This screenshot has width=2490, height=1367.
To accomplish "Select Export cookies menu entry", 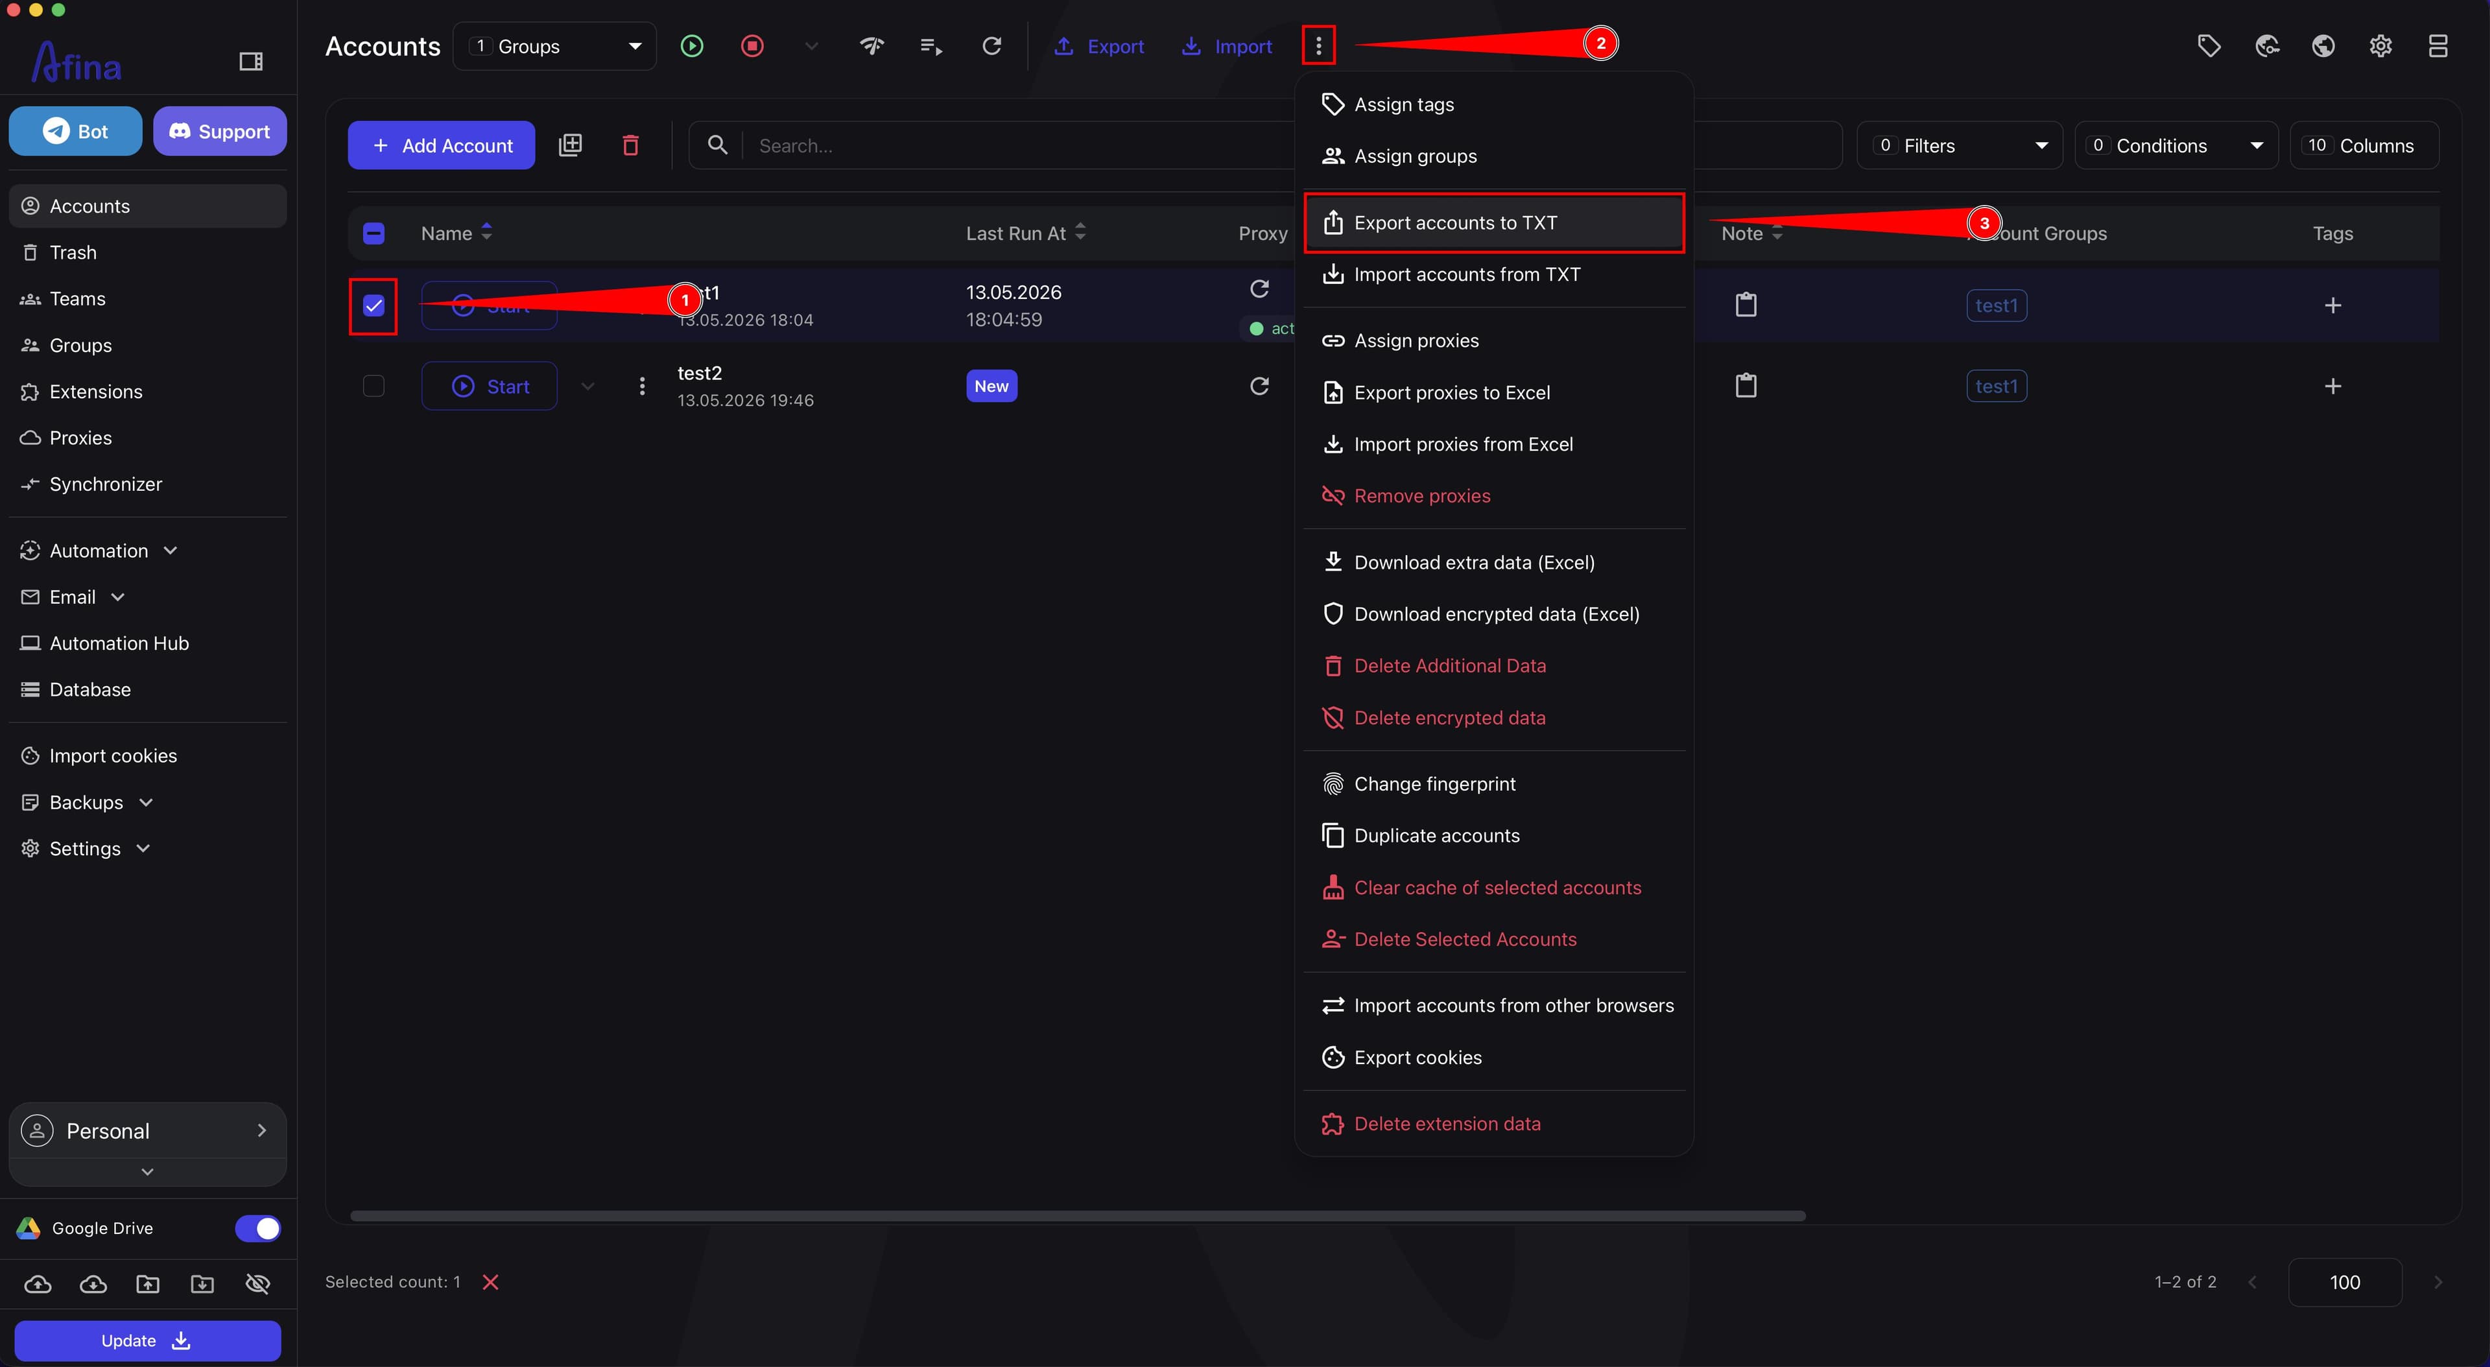I will click(x=1493, y=1058).
